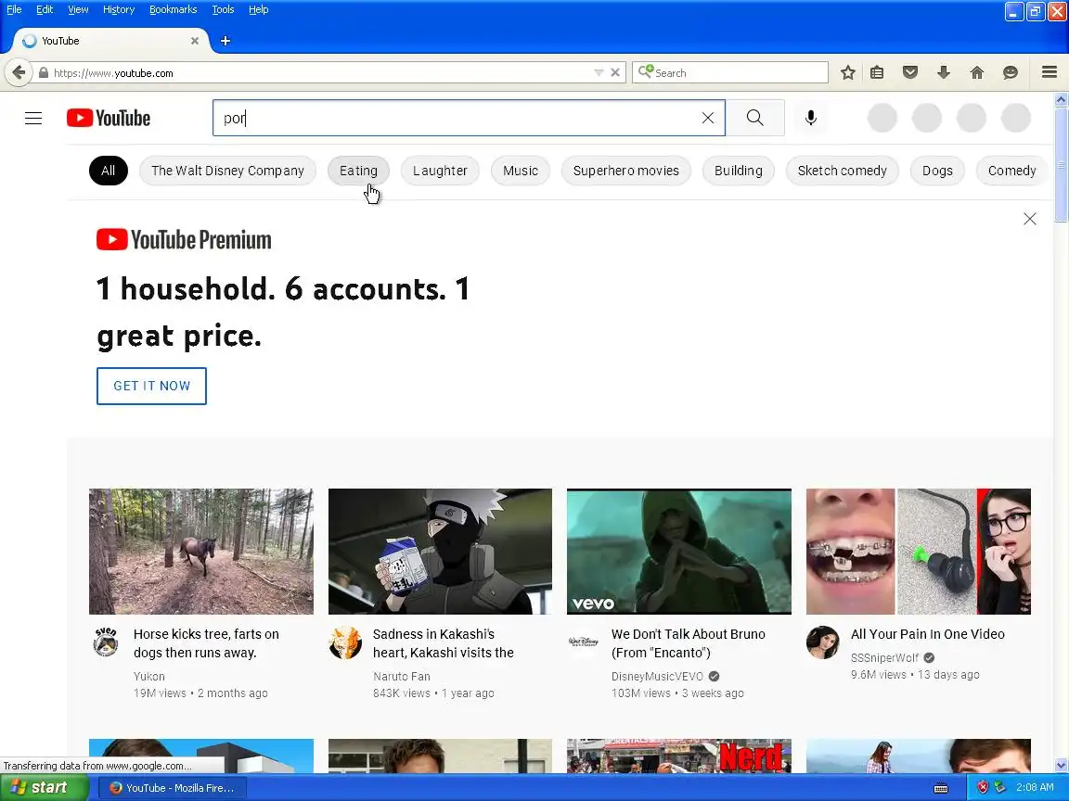
Task: Select the All filter chip
Action: (109, 171)
